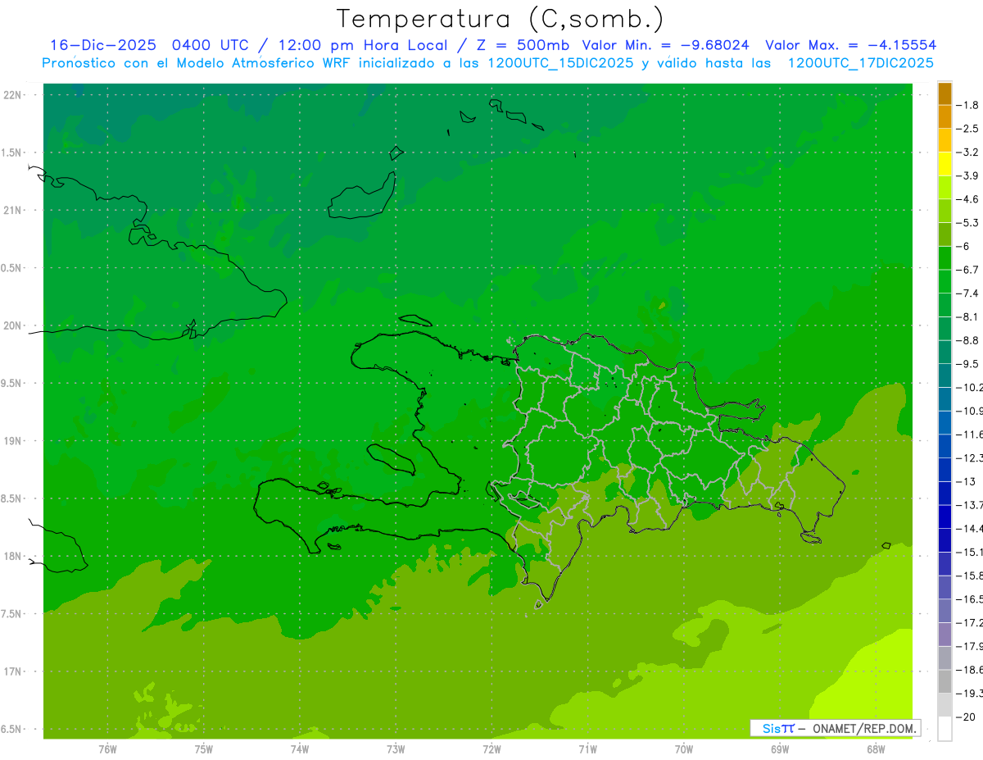Click the "20N" latitude axis label

(x=13, y=325)
